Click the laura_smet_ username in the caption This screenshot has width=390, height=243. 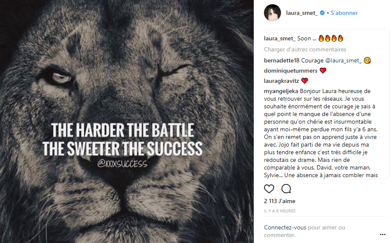pos(279,39)
